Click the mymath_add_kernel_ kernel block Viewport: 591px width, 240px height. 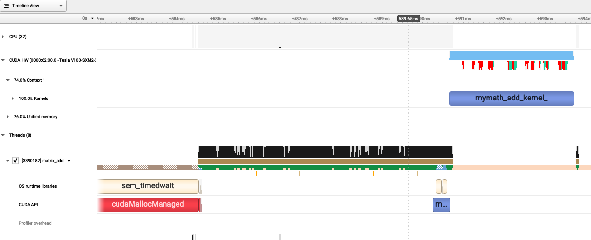point(511,99)
